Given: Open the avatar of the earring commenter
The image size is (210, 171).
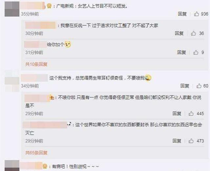Looking at the screenshot, I should click(12, 82).
